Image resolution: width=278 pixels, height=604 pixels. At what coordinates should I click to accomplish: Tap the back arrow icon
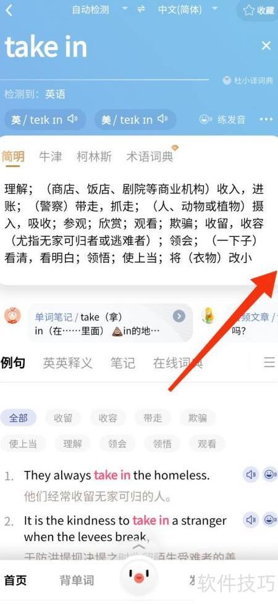[9, 10]
